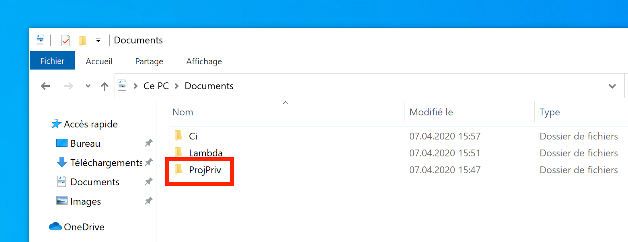The height and width of the screenshot is (242, 628).
Task: Switch to the Partage ribbon tab
Action: [x=149, y=62]
